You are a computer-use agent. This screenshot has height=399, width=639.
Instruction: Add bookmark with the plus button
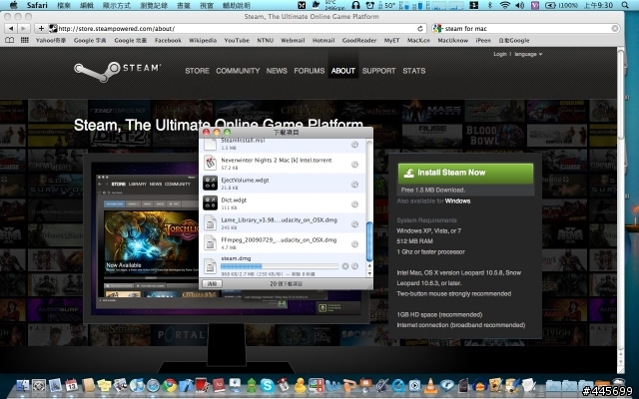click(41, 28)
